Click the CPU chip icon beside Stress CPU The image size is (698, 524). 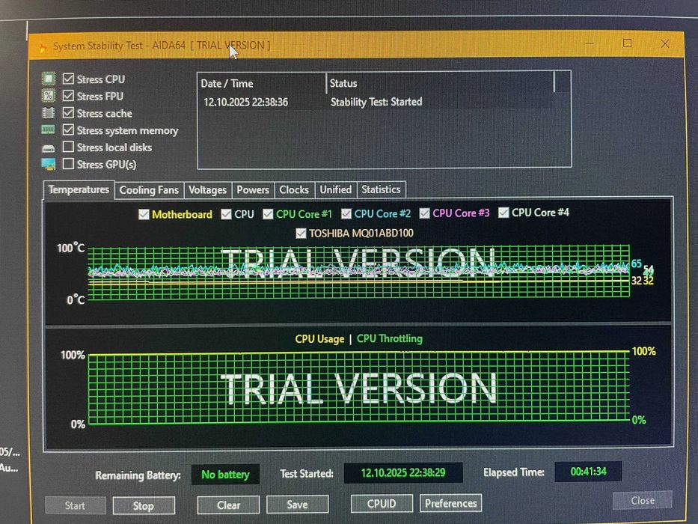[x=49, y=79]
